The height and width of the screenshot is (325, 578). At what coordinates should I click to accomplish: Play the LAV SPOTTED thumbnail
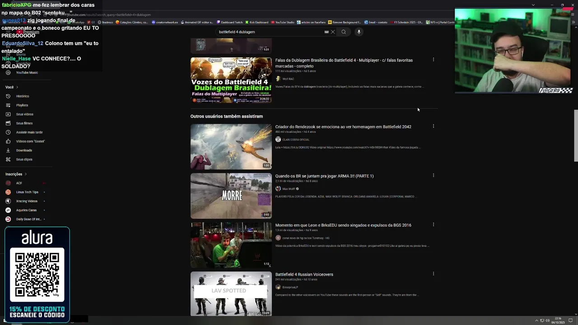tap(231, 294)
